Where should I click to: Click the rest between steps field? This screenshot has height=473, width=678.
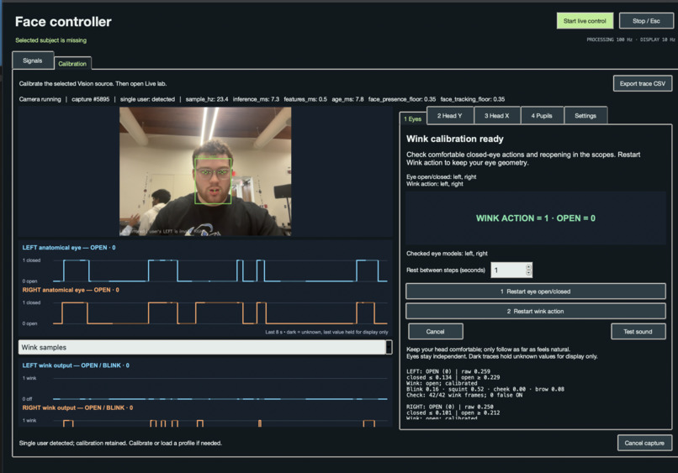(x=511, y=270)
